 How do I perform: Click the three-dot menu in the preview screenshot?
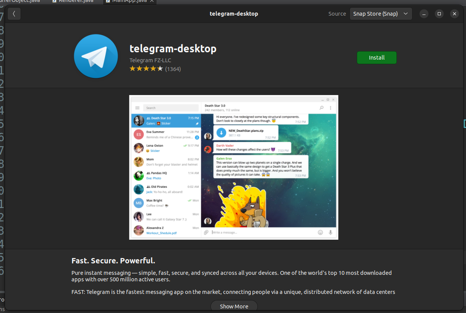pos(330,107)
